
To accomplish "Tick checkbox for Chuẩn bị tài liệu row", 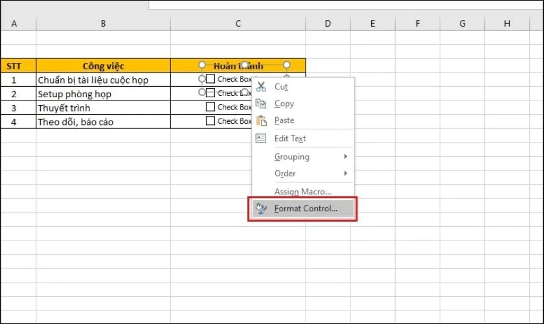I will tap(210, 79).
